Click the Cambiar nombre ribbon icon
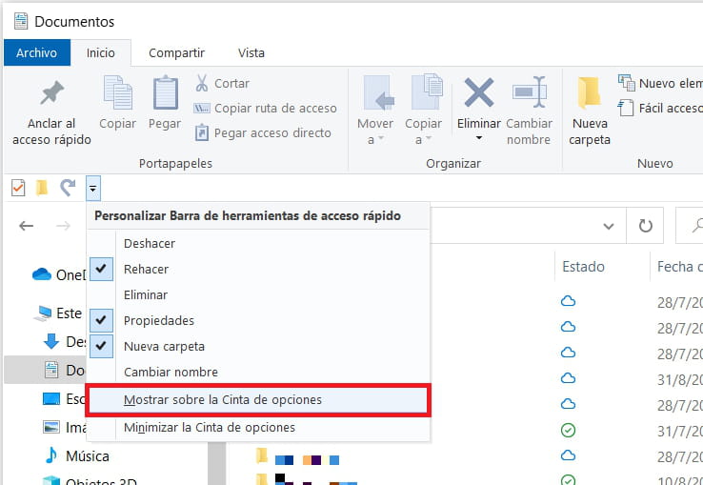 click(529, 94)
